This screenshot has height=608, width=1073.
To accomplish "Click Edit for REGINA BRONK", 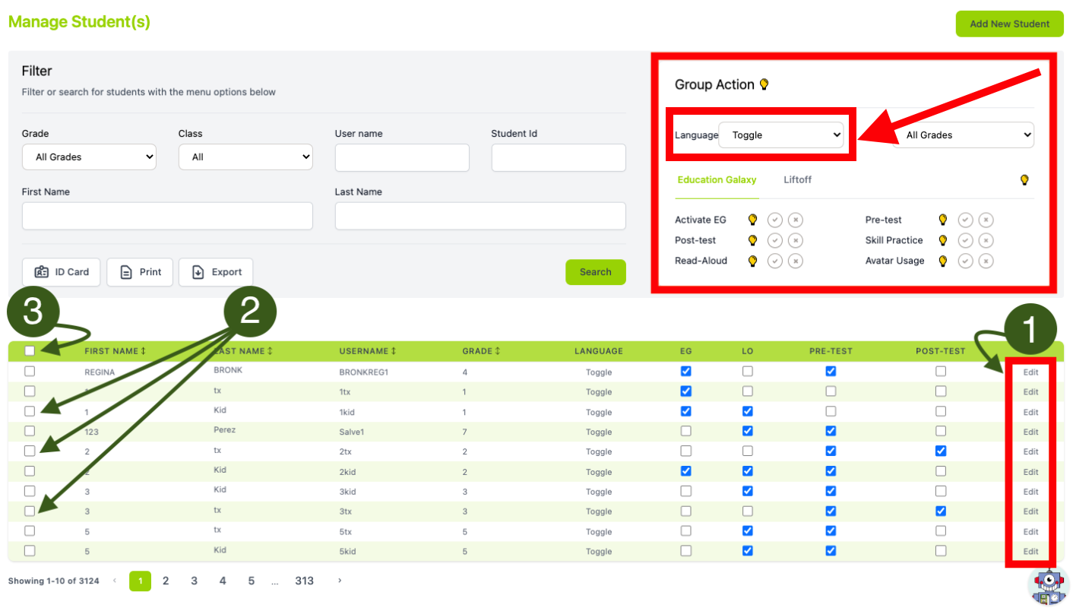I will (1030, 372).
